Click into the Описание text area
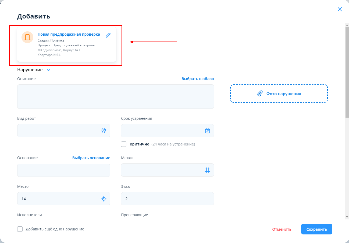Viewport: 349px width, 243px height. point(115,96)
